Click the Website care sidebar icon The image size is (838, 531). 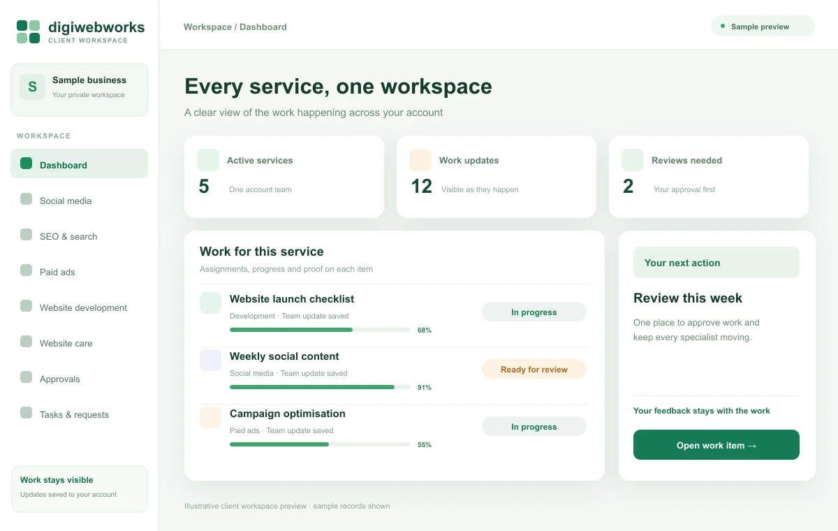tap(26, 342)
